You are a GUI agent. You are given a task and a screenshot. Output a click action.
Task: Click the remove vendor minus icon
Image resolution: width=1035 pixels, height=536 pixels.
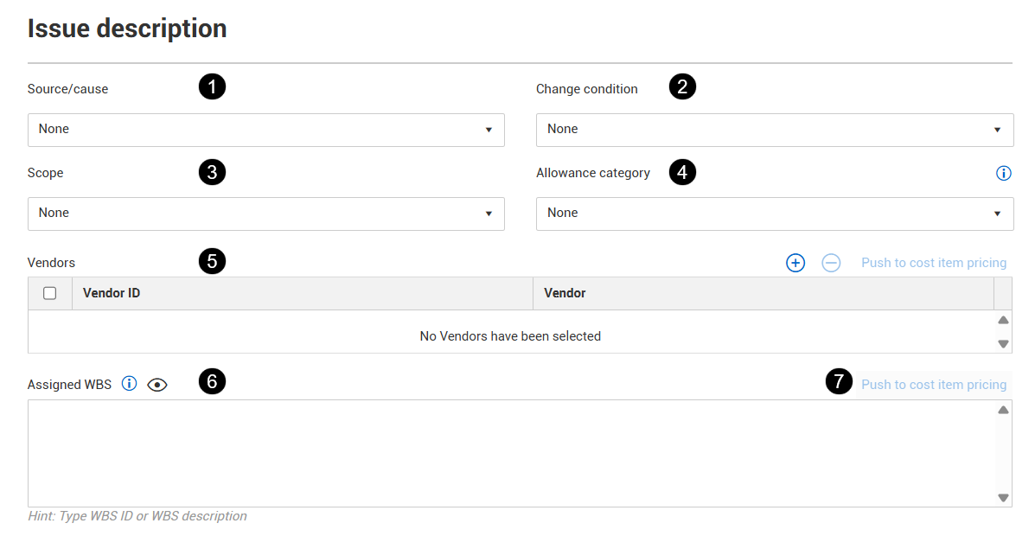831,263
